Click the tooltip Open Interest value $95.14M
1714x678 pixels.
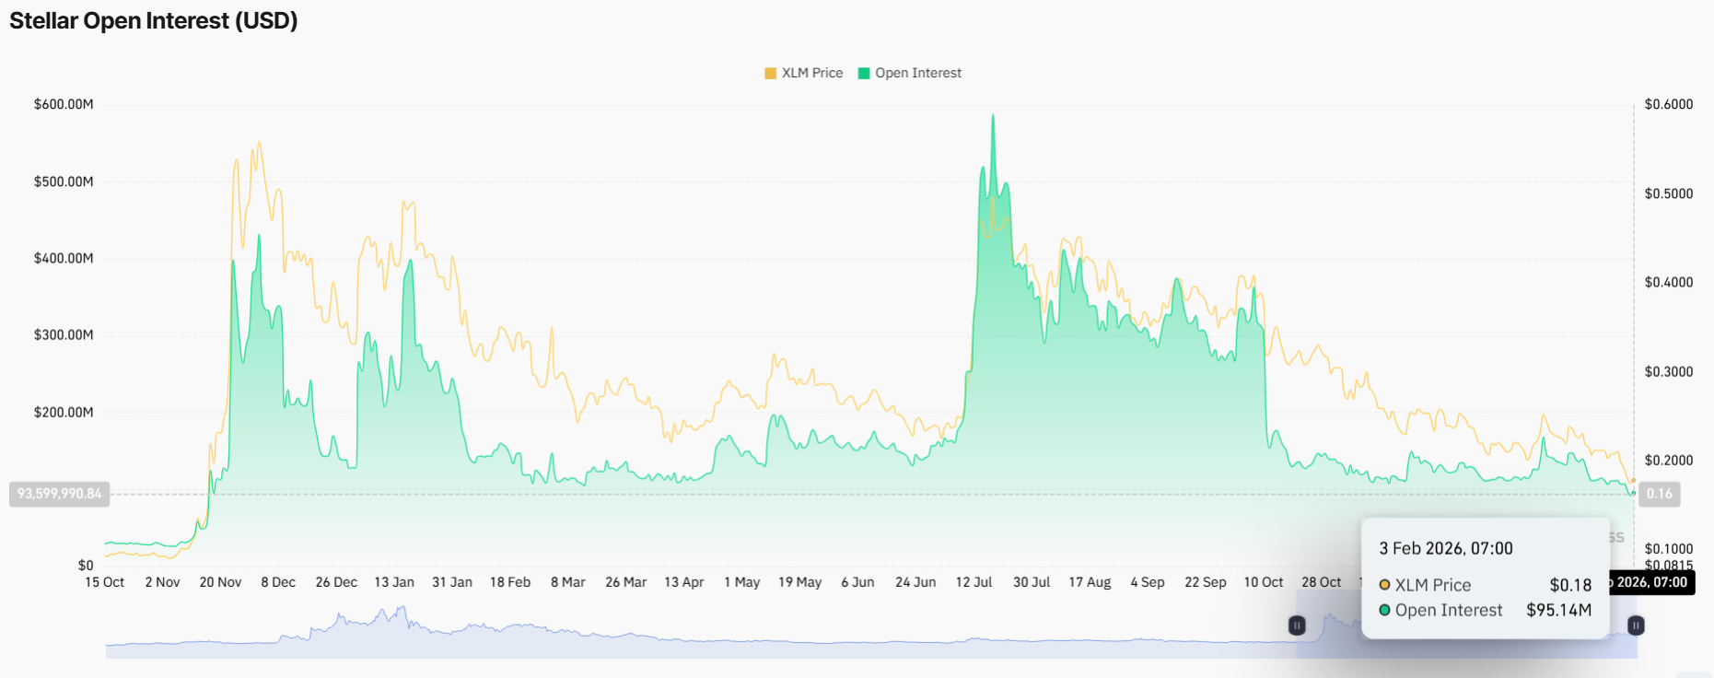(x=1559, y=610)
